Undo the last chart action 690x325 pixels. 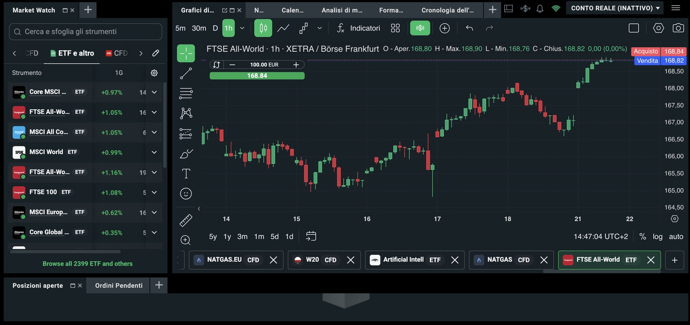coord(470,28)
